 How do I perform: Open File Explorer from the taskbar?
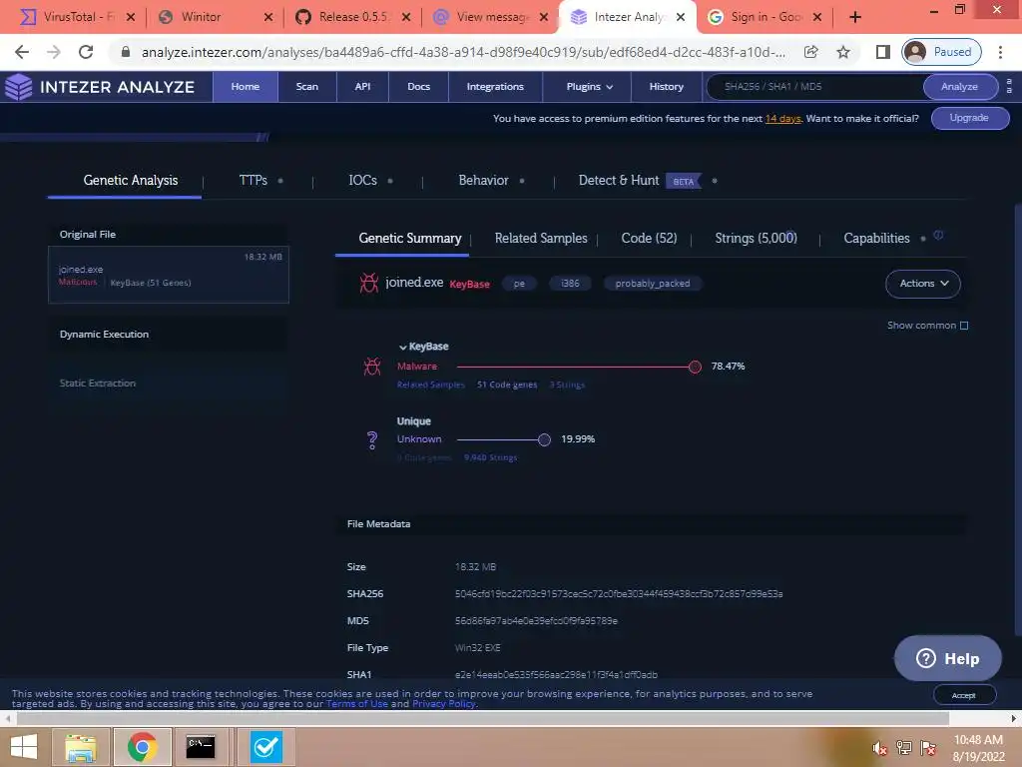pyautogui.click(x=80, y=747)
